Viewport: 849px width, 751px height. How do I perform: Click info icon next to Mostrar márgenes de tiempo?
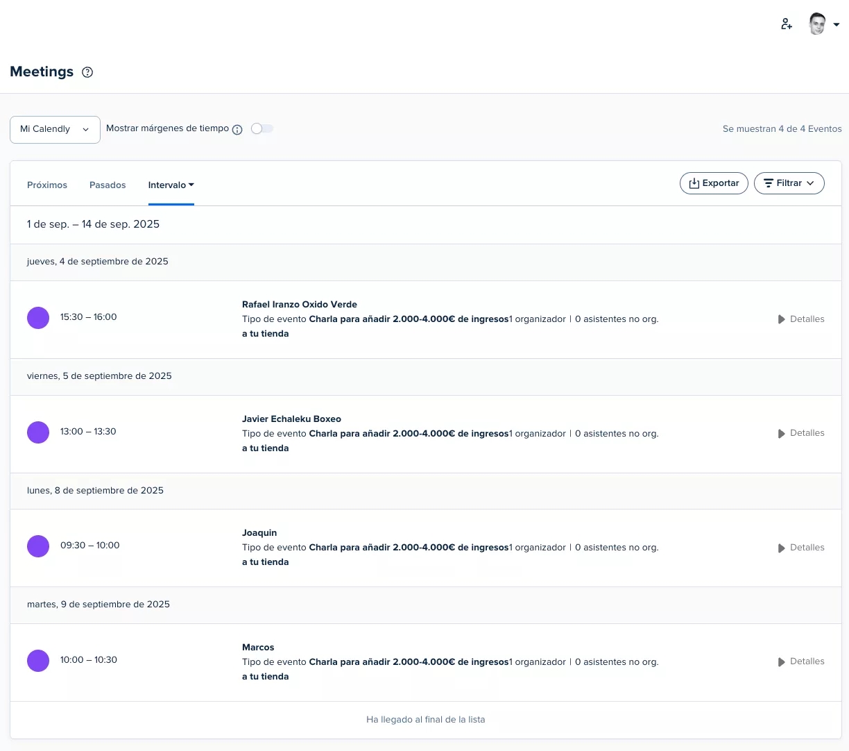237,130
